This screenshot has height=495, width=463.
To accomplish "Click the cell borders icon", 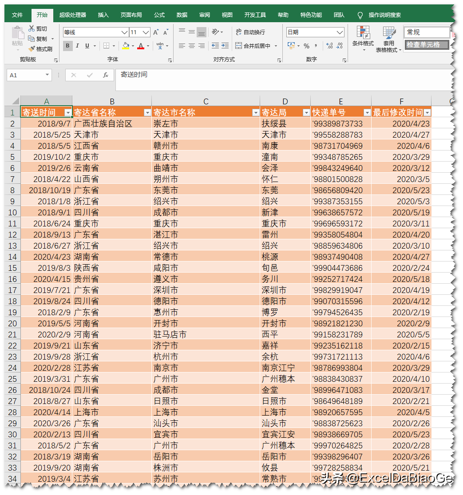I will (107, 46).
